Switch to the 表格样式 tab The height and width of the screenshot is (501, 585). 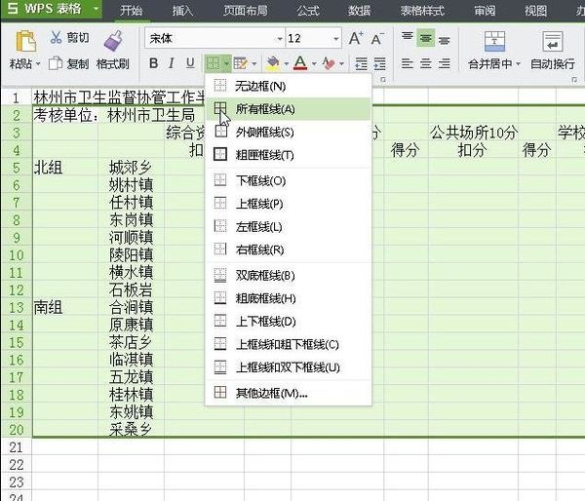tap(422, 10)
